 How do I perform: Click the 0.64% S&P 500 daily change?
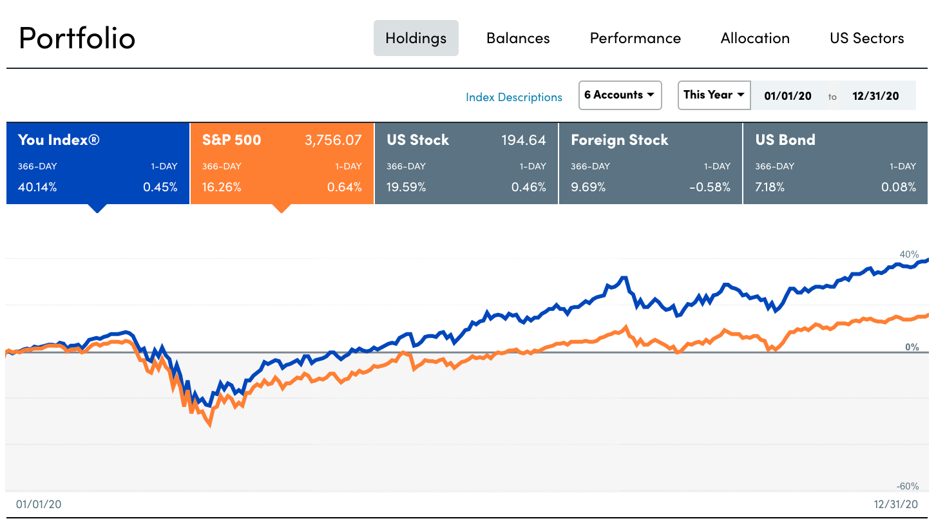345,187
